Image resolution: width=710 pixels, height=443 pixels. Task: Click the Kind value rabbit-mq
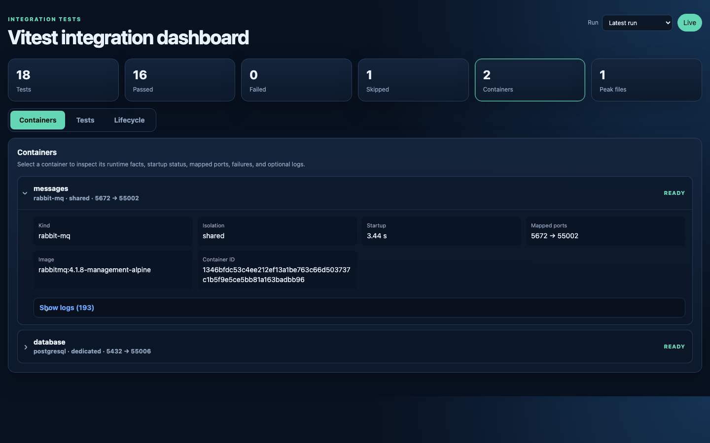coord(54,236)
